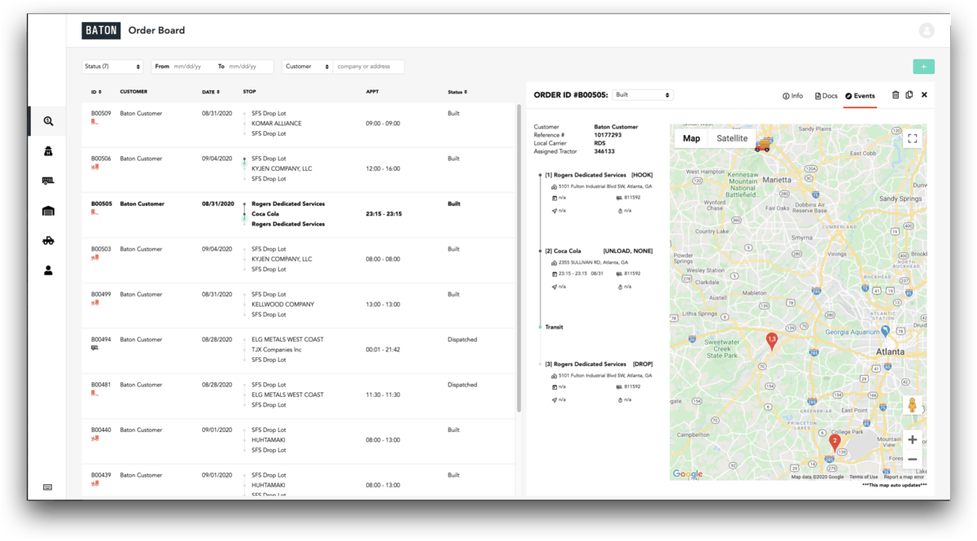Image resolution: width=977 pixels, height=541 pixels.
Task: Click Report a map error link
Action: tap(905, 477)
